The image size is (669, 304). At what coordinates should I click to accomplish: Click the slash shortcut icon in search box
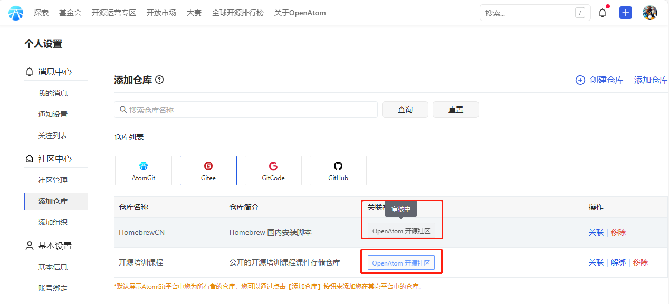[x=580, y=13]
